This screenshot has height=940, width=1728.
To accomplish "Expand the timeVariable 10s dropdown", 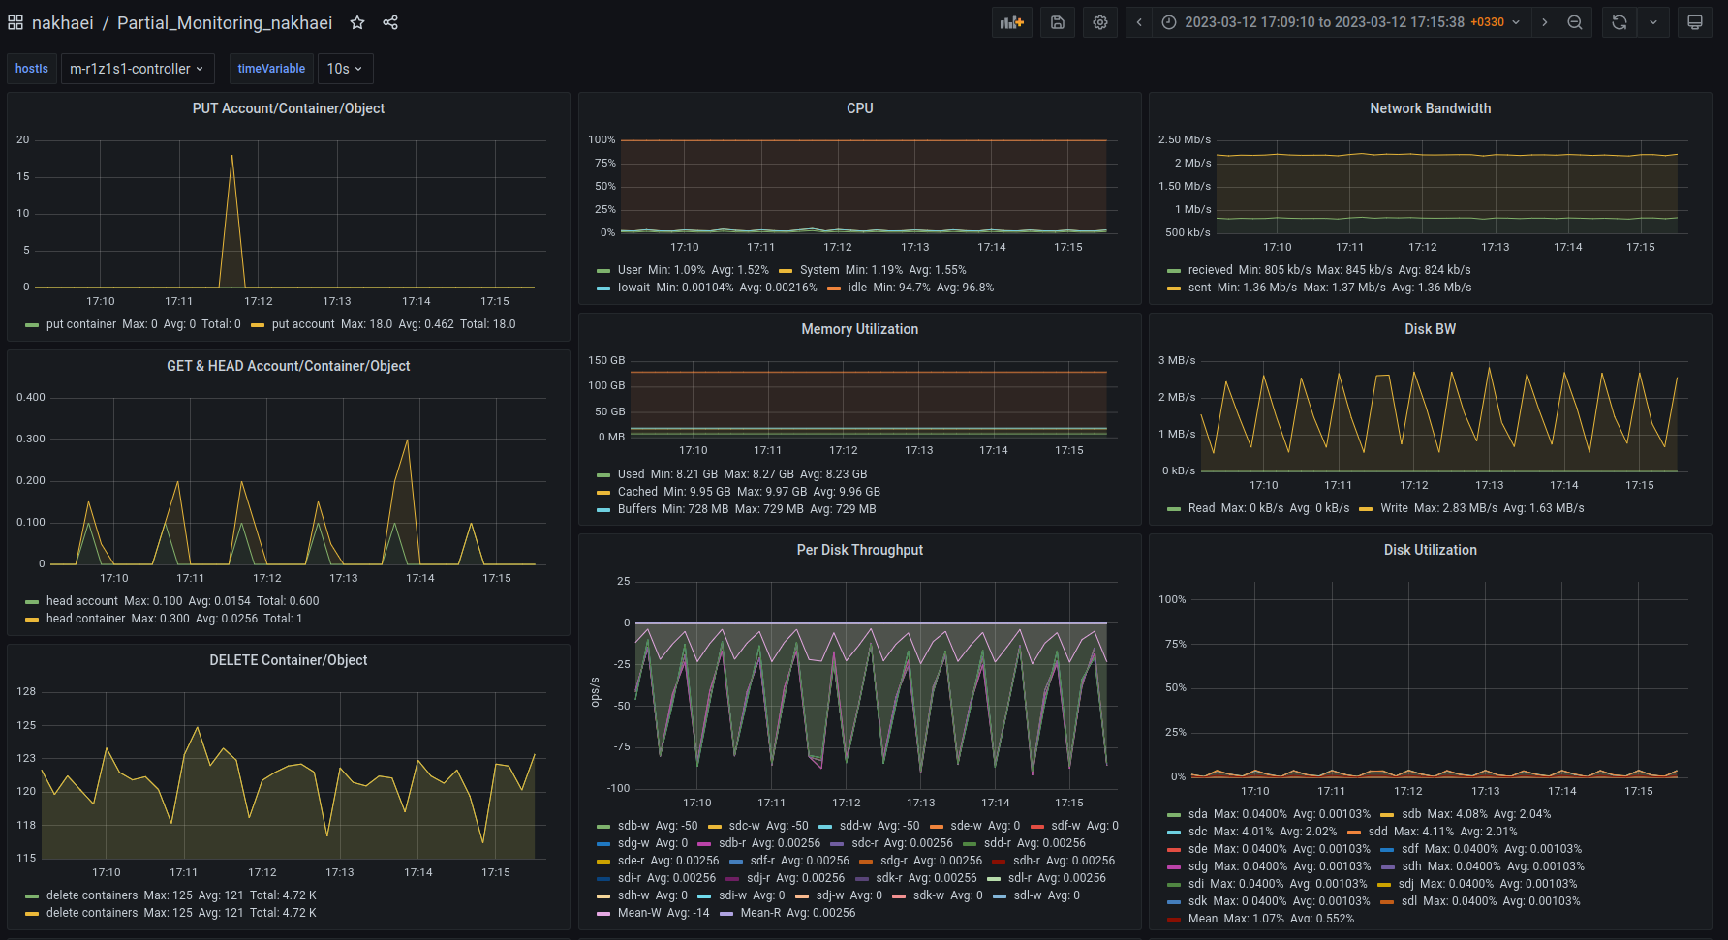I will point(345,69).
